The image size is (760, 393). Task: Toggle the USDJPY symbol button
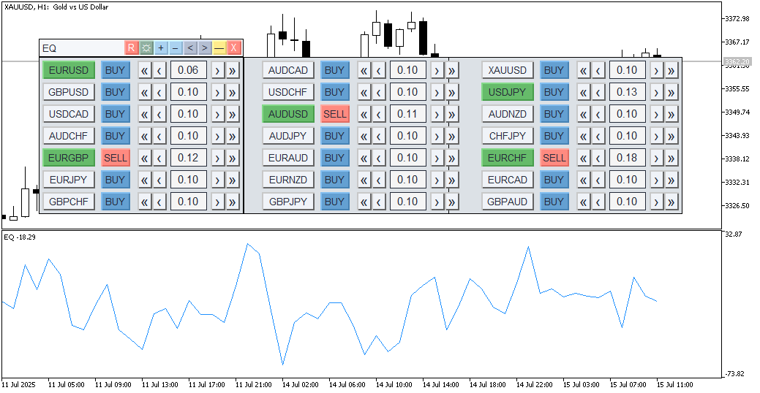click(508, 92)
